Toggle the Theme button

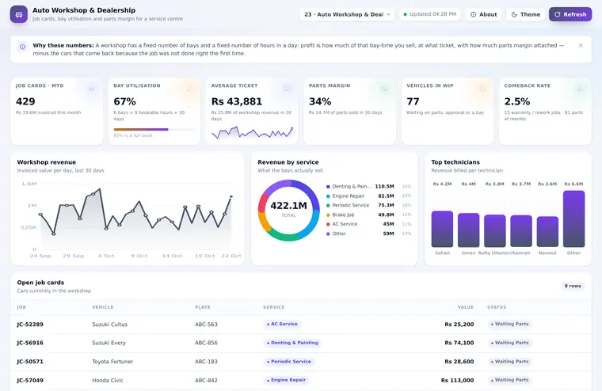point(526,14)
